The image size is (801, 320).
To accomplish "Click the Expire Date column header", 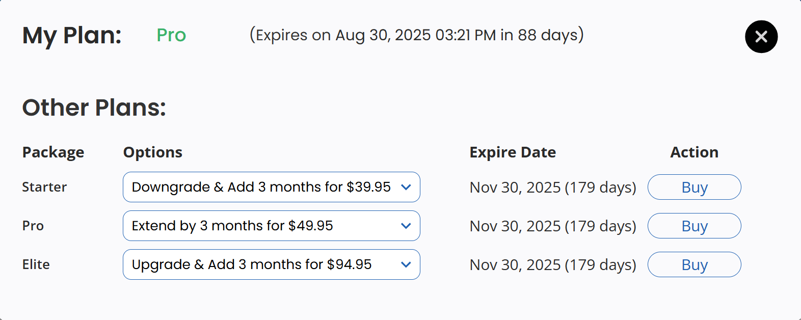I will pyautogui.click(x=513, y=152).
